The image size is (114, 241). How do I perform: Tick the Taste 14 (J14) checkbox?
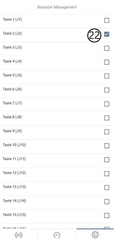coord(107,202)
